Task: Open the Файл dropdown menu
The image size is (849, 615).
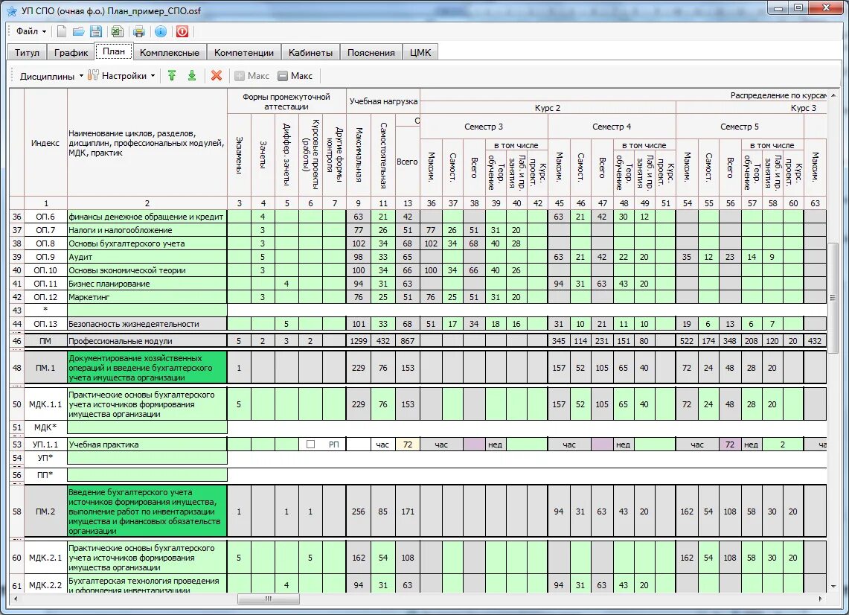Action: pos(31,31)
